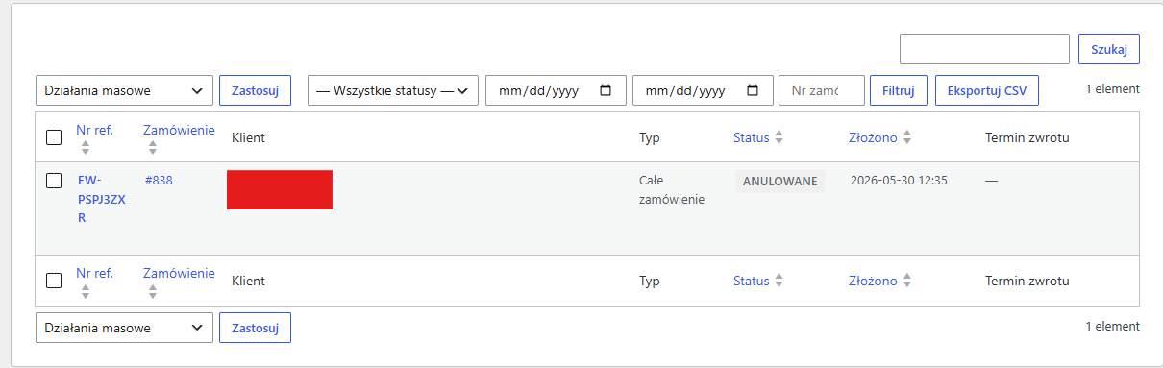Viewport: 1163px width, 368px height.
Task: Open calendar picker in second date field
Action: 753,90
